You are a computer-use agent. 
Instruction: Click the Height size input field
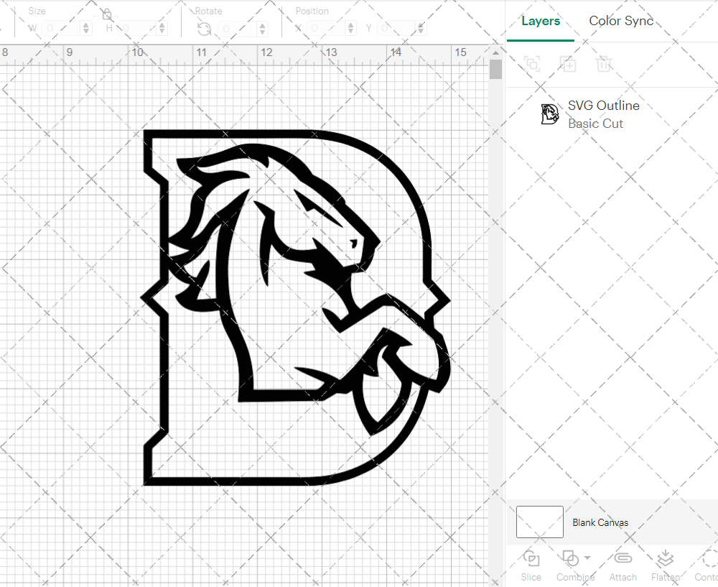pos(137,29)
